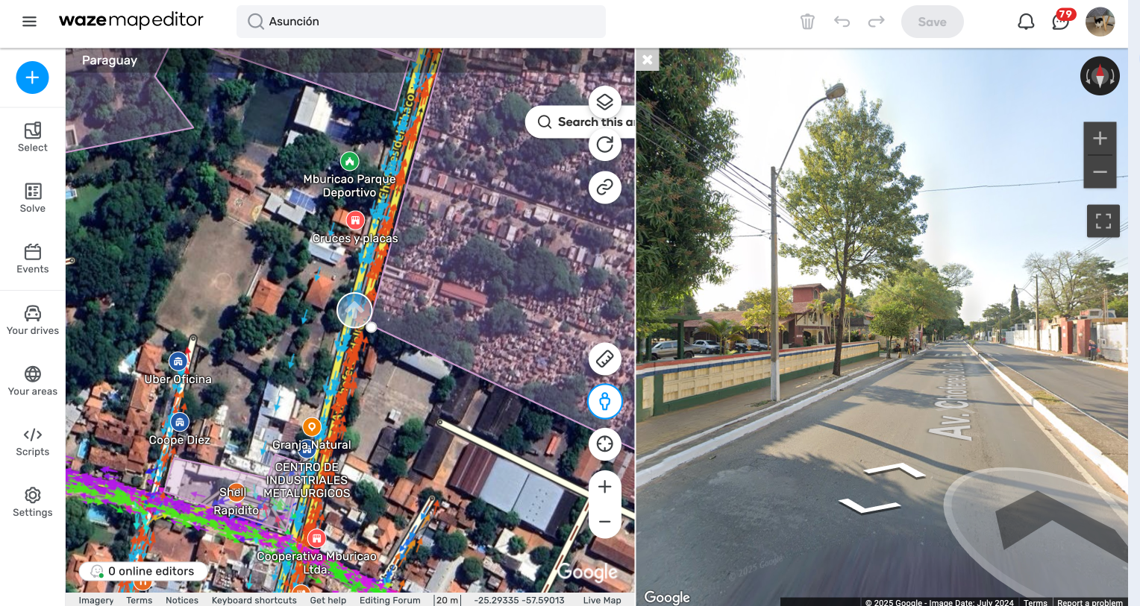The image size is (1140, 606).
Task: Open the hamburger main menu
Action: [x=29, y=22]
